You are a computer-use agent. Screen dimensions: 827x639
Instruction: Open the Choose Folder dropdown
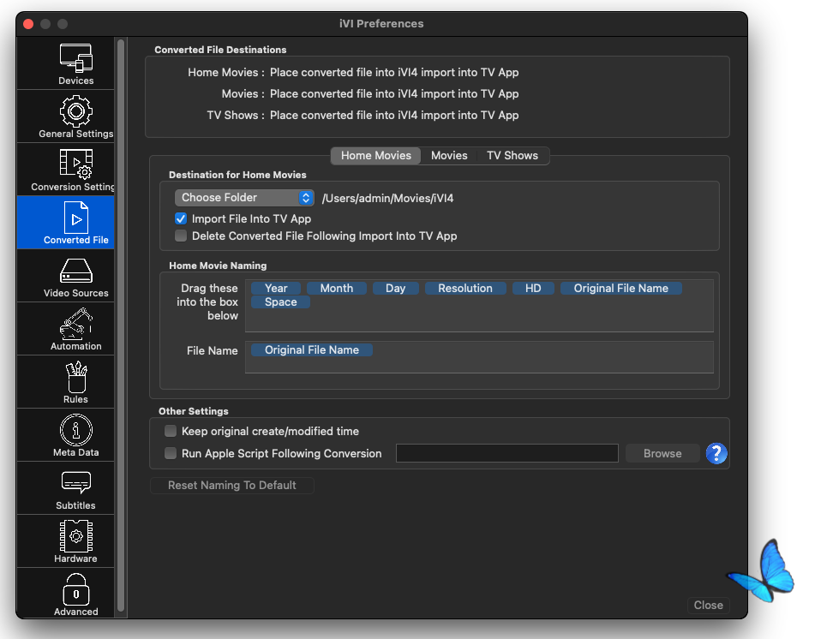(x=245, y=198)
